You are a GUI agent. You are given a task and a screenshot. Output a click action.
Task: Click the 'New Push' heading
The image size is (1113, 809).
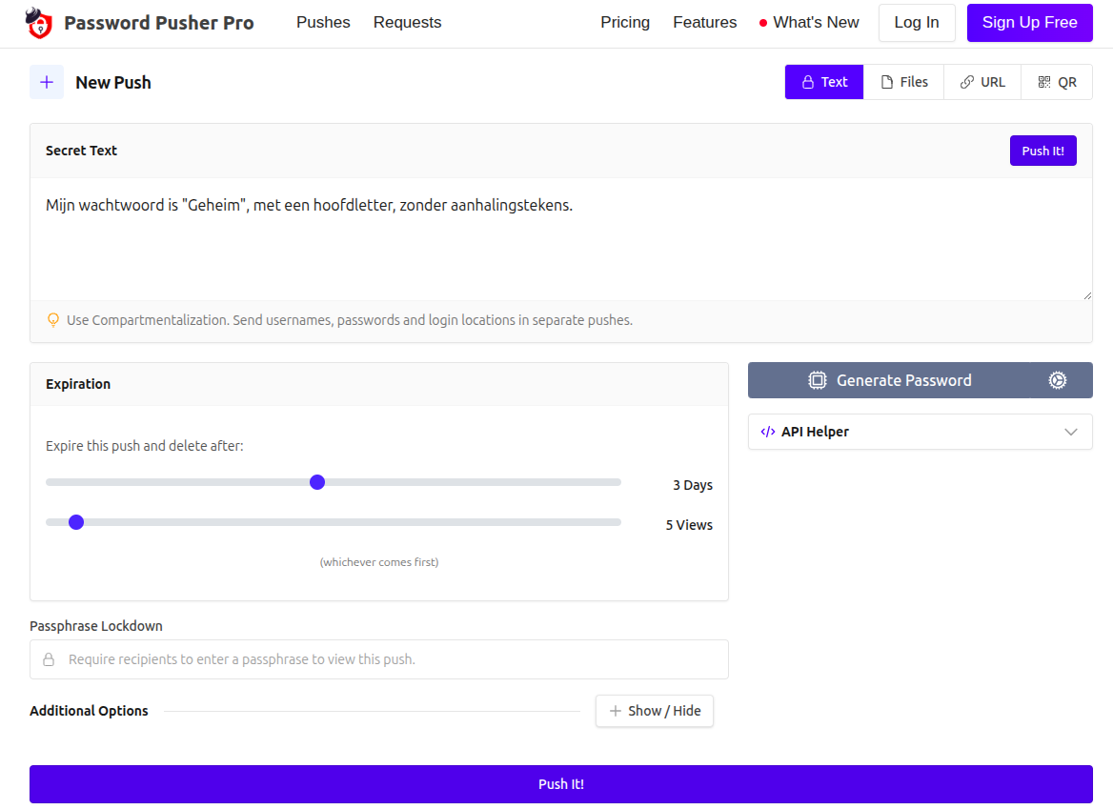pos(113,82)
